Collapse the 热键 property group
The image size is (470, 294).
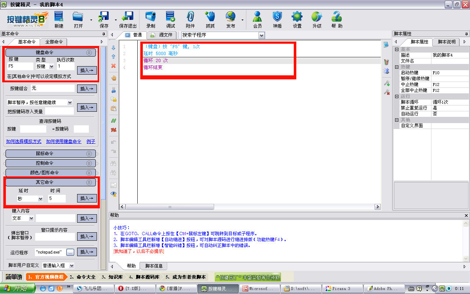[397, 67]
